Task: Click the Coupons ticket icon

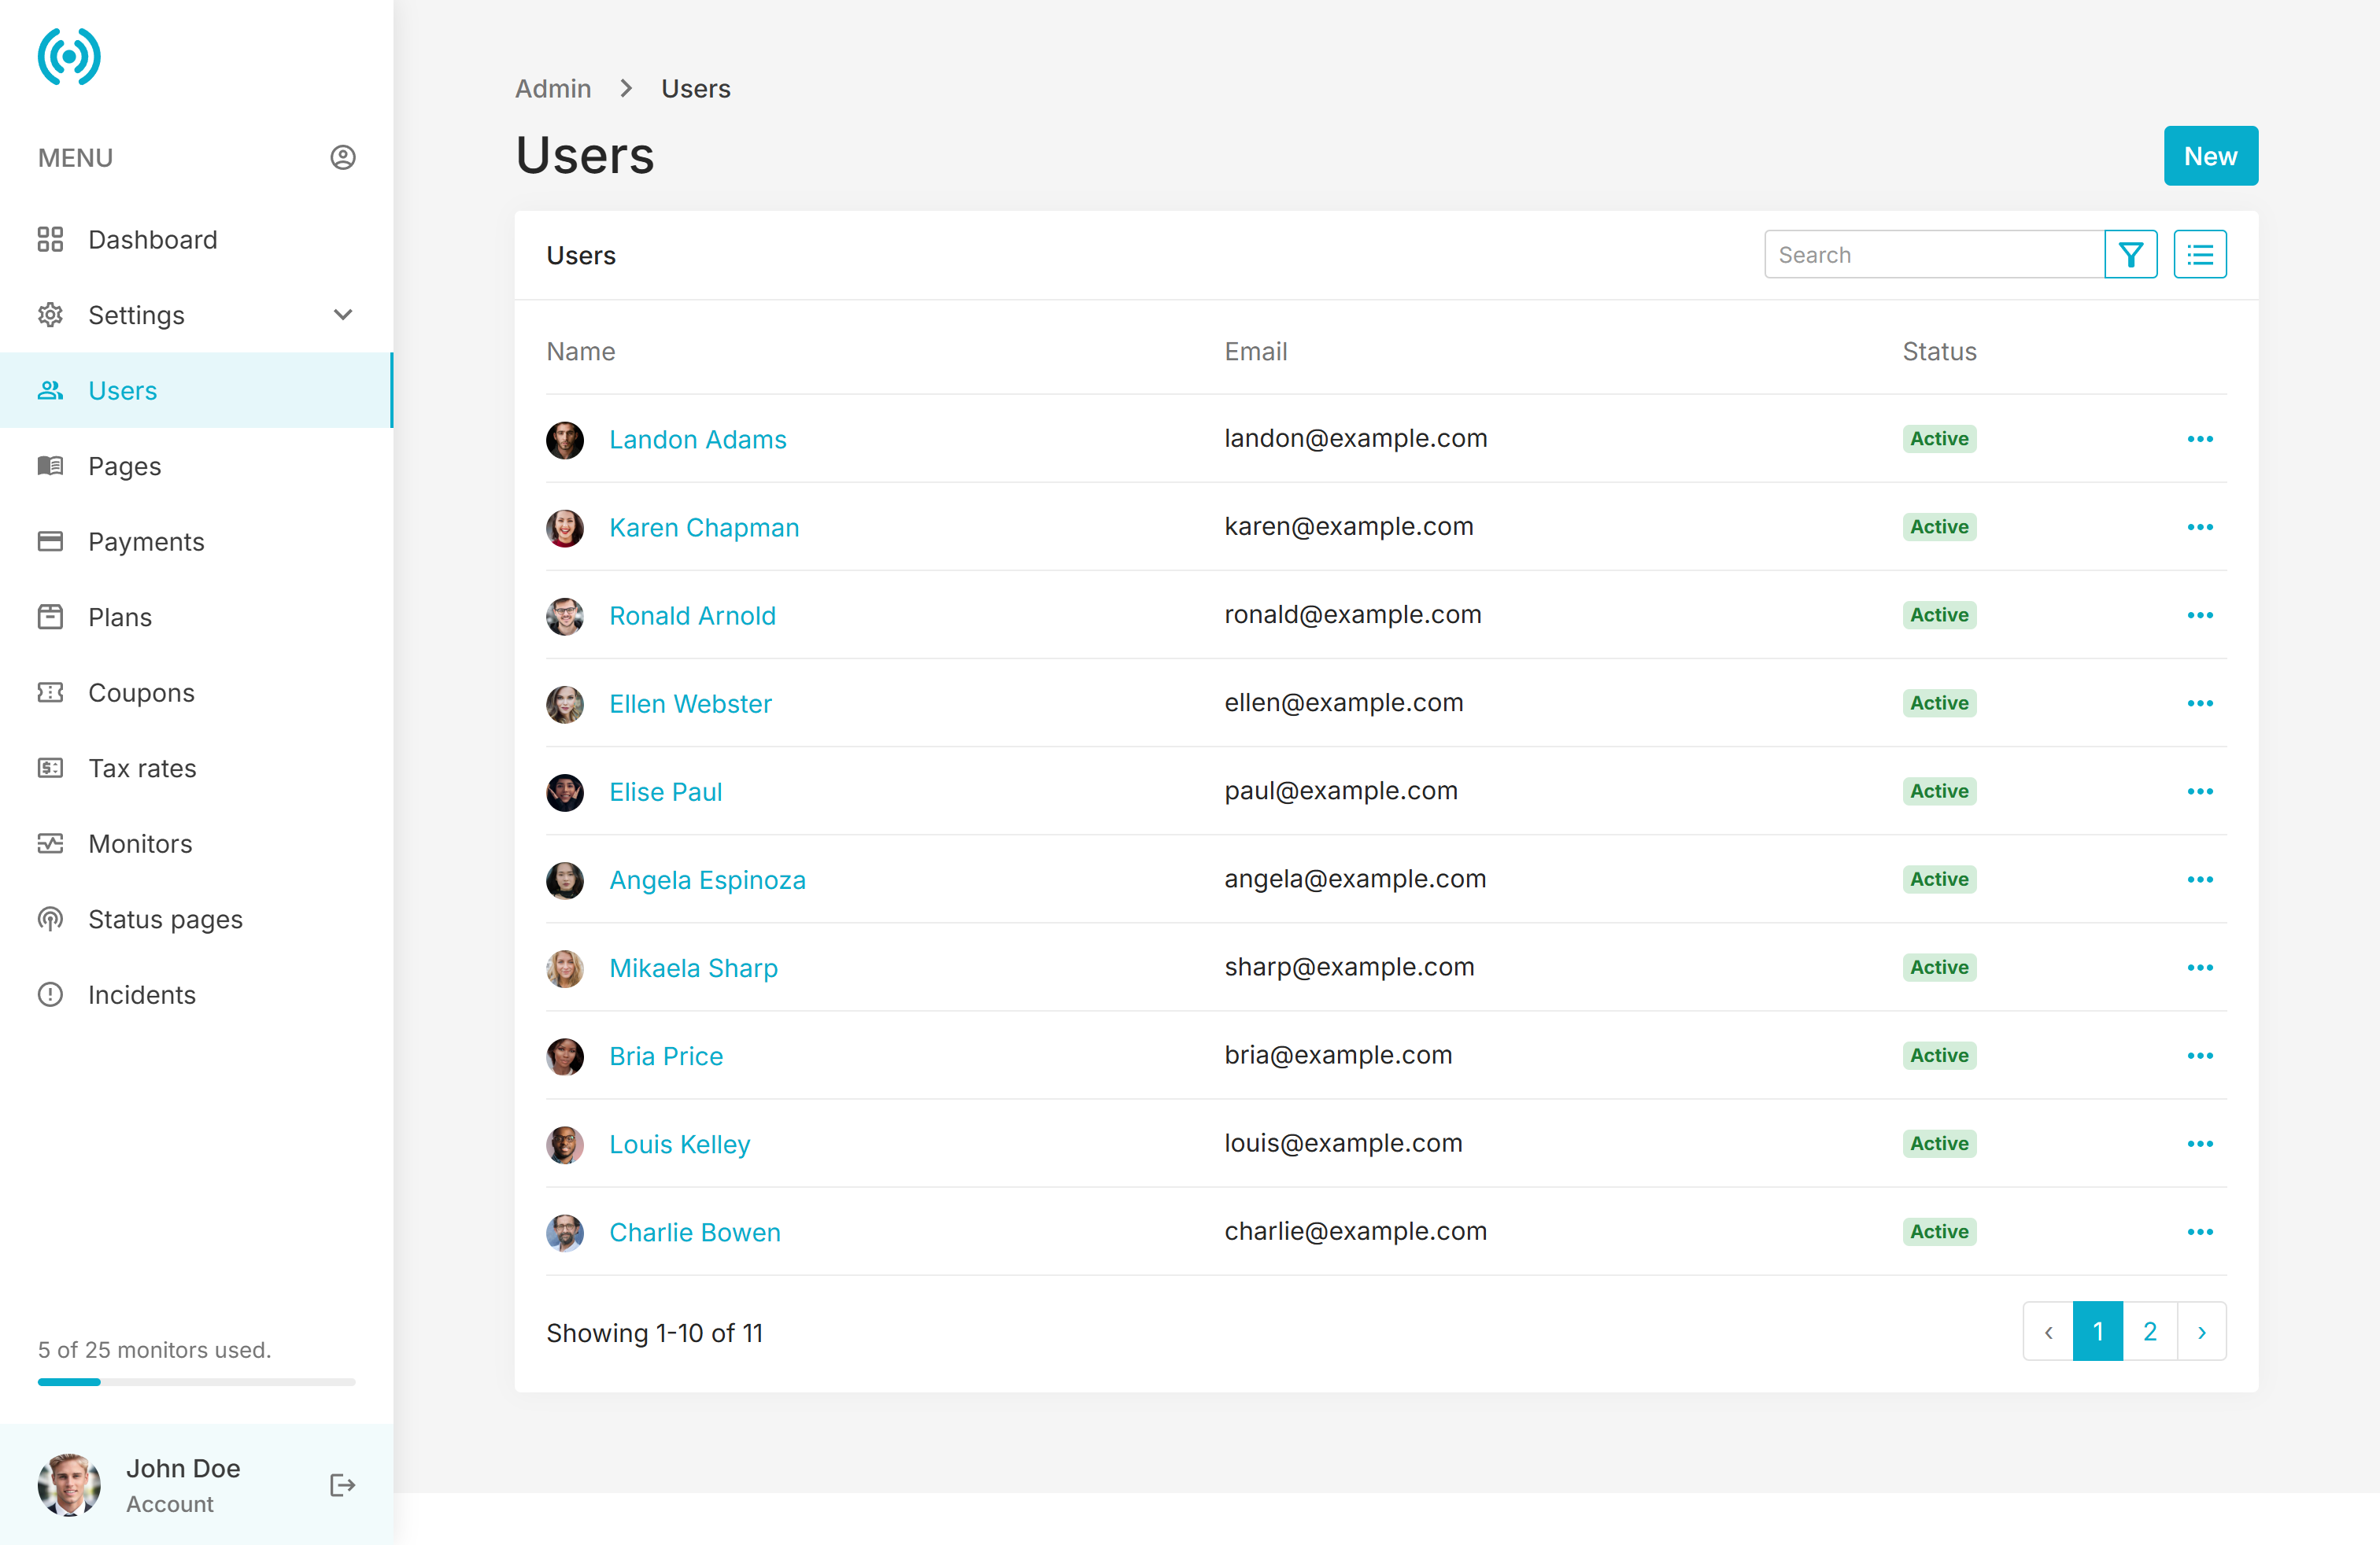Action: (x=50, y=692)
